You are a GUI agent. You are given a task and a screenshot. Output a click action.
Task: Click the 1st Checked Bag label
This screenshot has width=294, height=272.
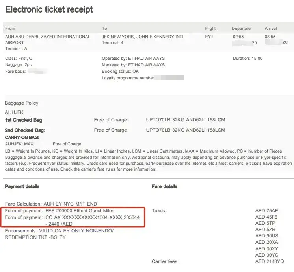click(x=24, y=120)
